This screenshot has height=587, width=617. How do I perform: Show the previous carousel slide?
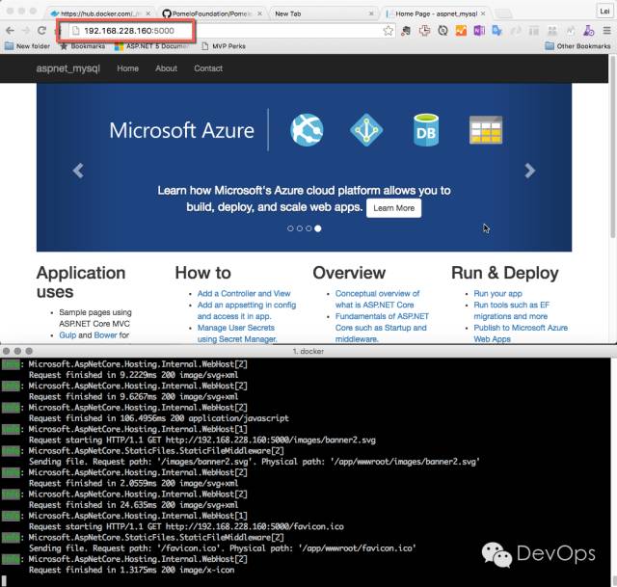pos(78,171)
